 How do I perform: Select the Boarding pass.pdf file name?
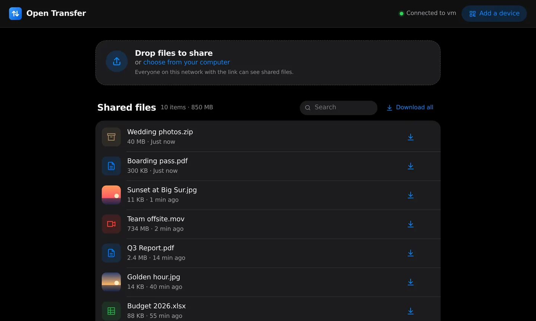click(157, 161)
